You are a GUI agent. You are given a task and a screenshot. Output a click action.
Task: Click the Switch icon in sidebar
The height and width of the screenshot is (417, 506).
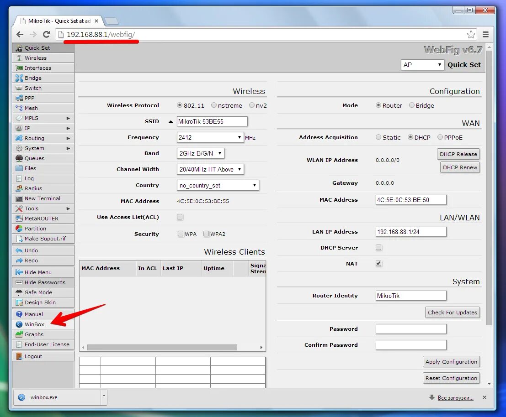coord(19,88)
